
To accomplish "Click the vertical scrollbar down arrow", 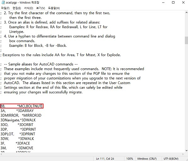I will 186,150.
